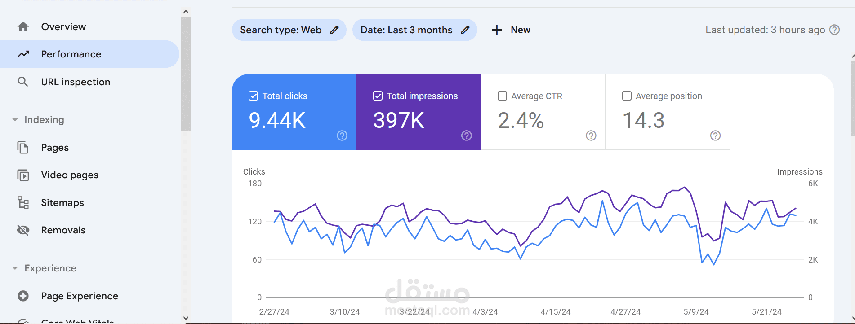855x324 pixels.
Task: Click the Pages document icon
Action: pos(23,147)
